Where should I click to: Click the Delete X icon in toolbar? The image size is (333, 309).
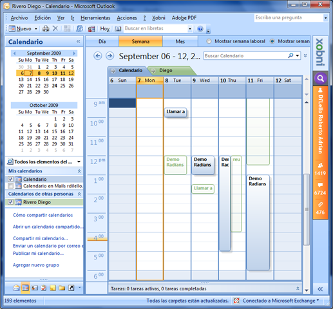point(55,28)
